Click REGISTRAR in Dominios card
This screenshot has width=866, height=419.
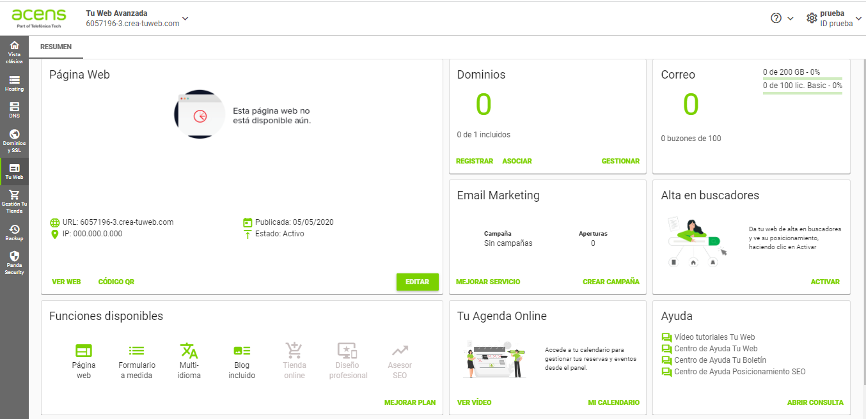[475, 161]
